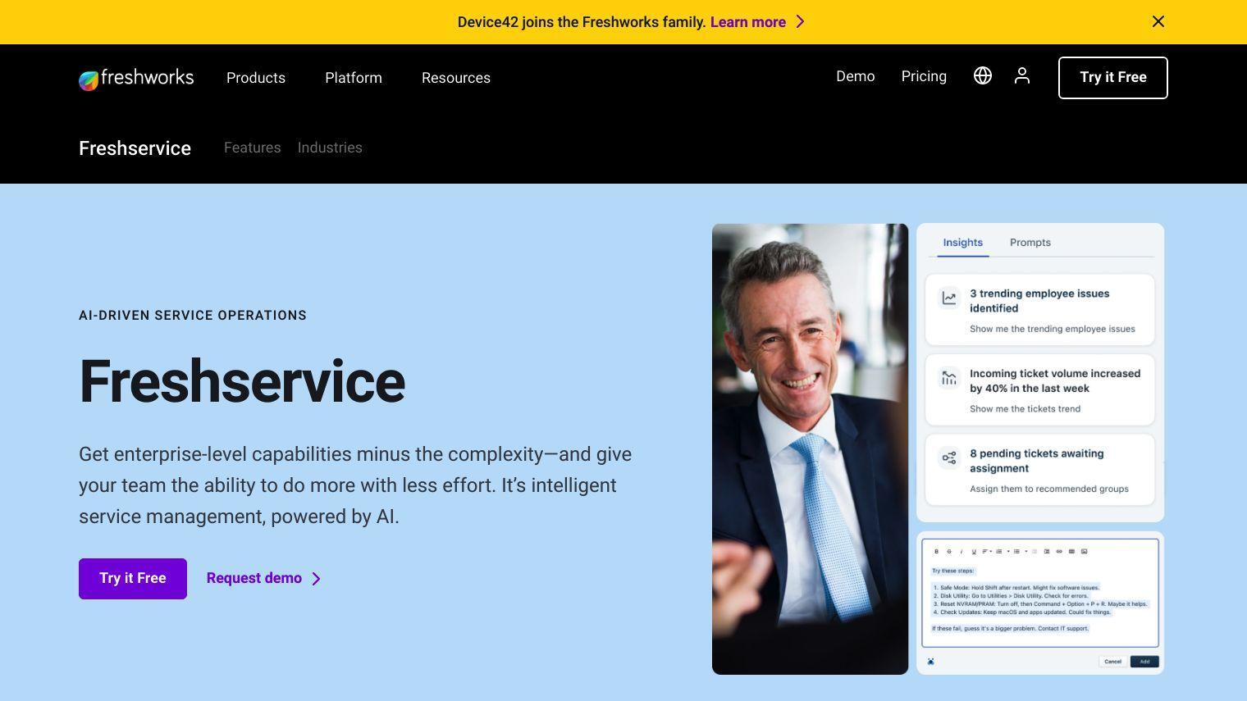
Task: Insert a link via the editor toolbar
Action: pyautogui.click(x=1059, y=552)
